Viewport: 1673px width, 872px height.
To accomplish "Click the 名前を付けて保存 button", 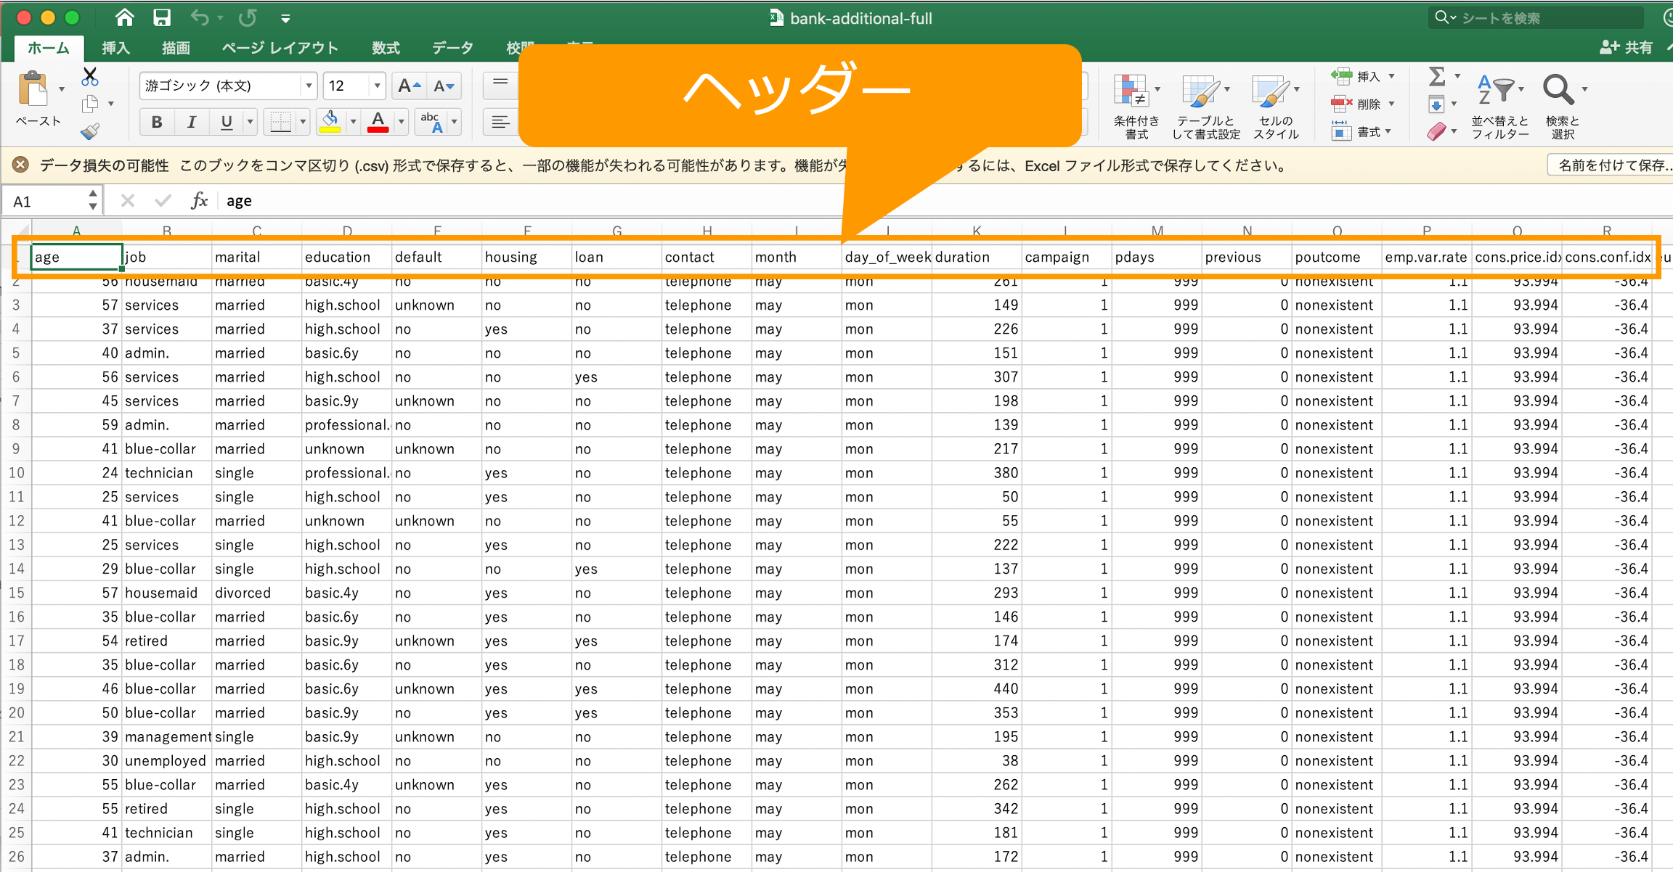I will 1613,165.
